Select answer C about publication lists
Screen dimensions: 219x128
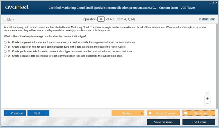[x=5, y=51]
